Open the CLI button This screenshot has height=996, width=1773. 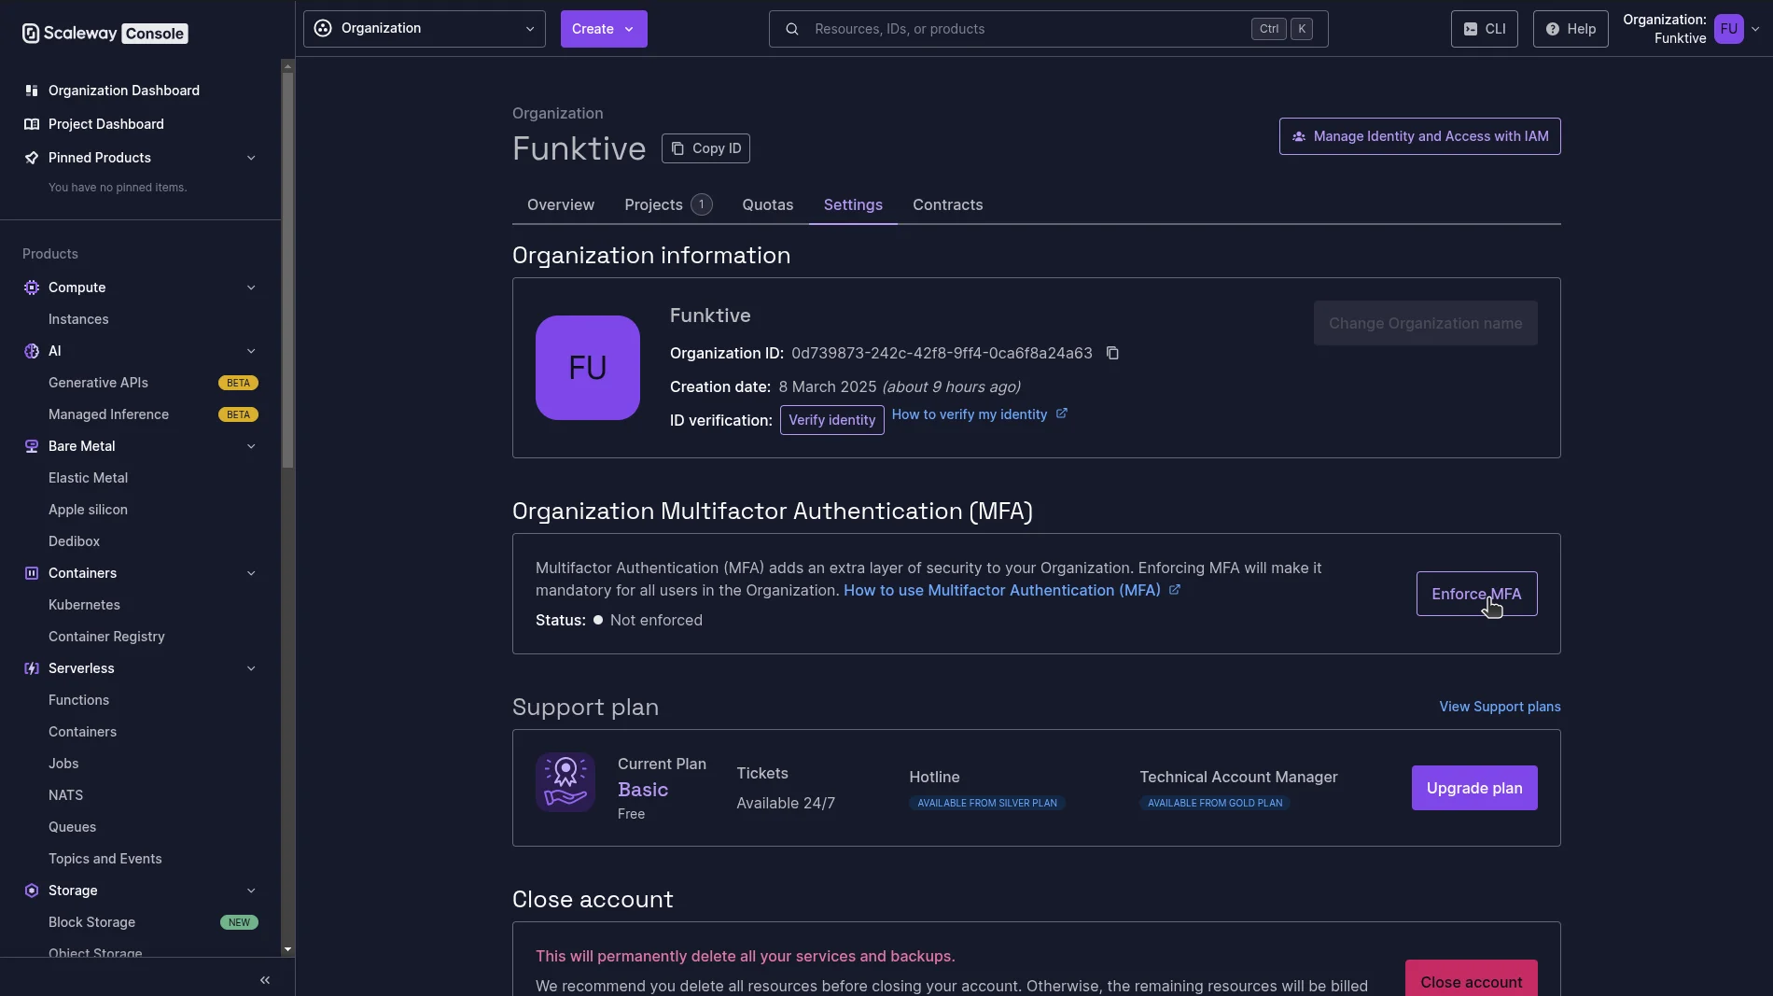click(1484, 29)
